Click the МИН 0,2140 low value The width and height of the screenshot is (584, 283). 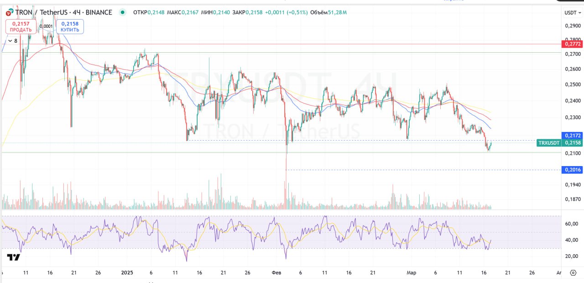point(215,12)
